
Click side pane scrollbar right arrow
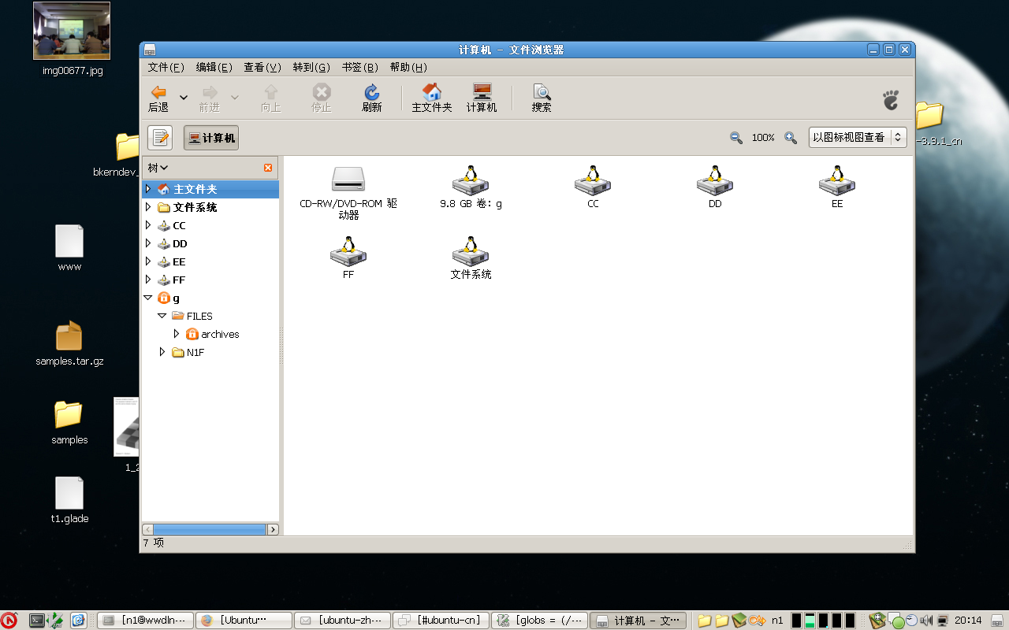coord(273,530)
